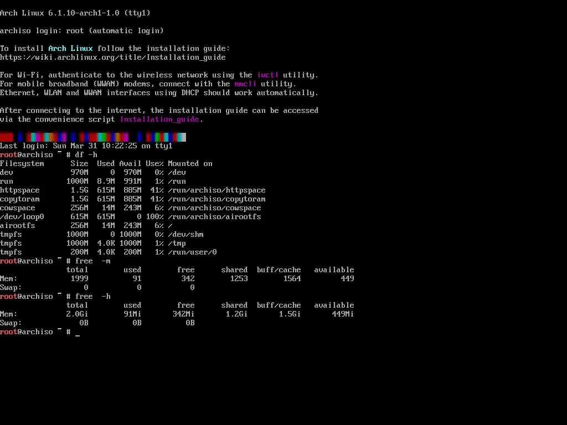Click the '1564' buff/cache value
Image resolution: width=567 pixels, height=425 pixels.
pos(292,279)
